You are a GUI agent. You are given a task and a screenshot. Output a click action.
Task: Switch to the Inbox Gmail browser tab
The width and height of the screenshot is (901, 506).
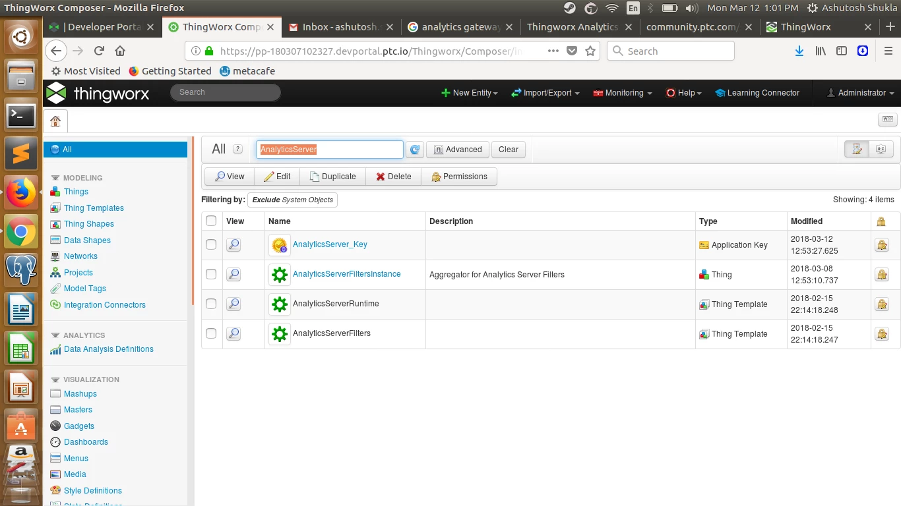tap(341, 27)
